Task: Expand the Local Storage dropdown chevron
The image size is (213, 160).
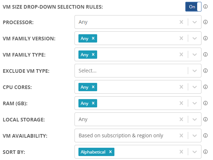Action: tap(195, 119)
